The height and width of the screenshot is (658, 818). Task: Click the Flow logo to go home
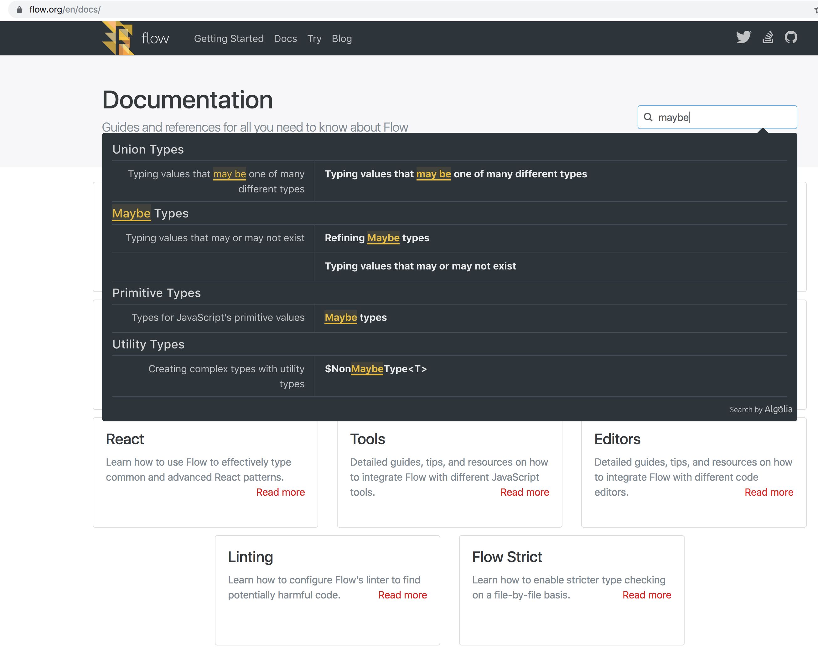pos(118,38)
